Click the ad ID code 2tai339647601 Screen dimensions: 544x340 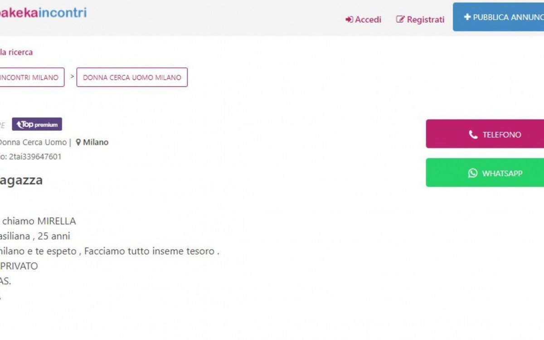[x=35, y=157]
